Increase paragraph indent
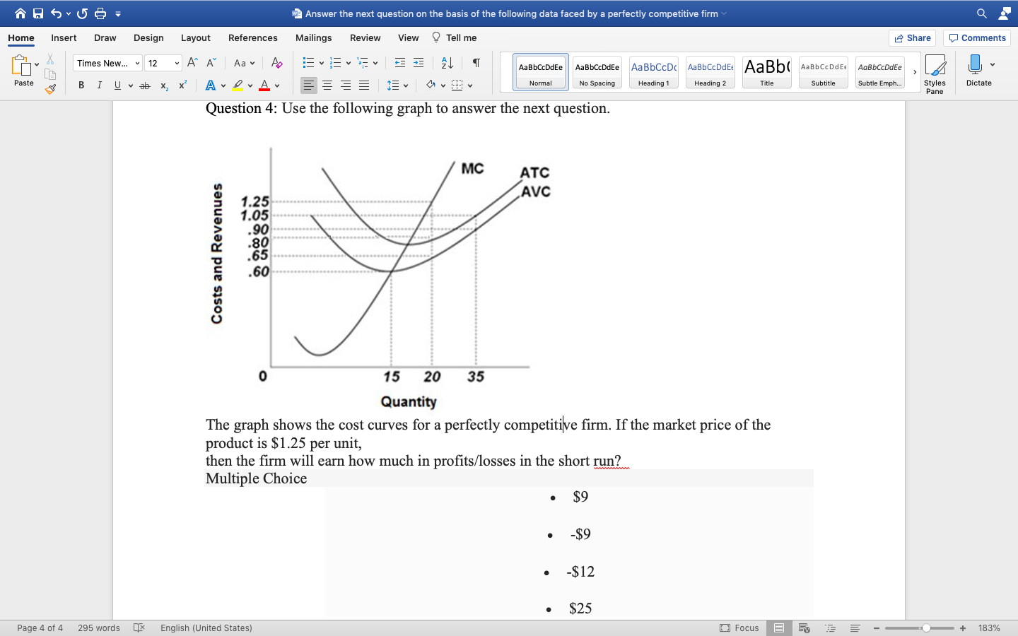Image resolution: width=1018 pixels, height=636 pixels. click(419, 63)
